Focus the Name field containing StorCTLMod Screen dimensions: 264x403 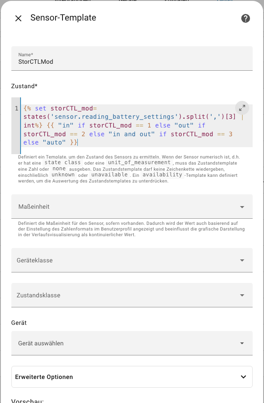[x=132, y=59]
